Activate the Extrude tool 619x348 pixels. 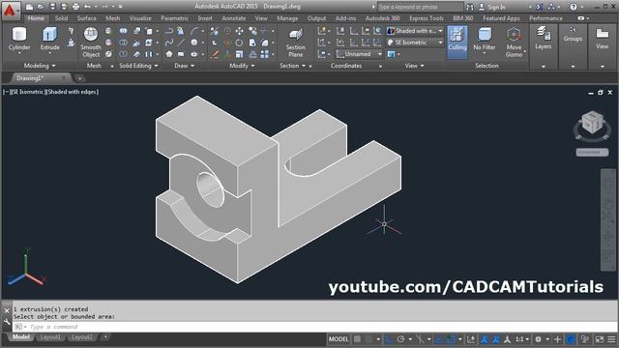49,40
